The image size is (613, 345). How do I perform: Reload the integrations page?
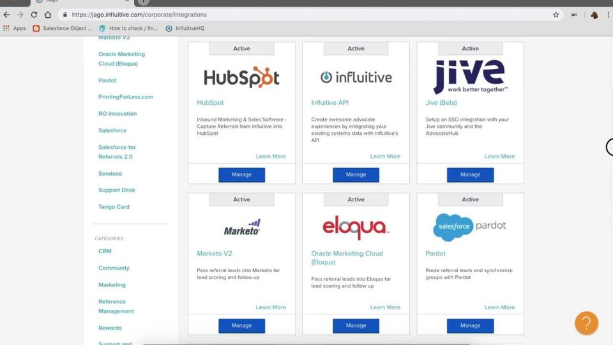pyautogui.click(x=34, y=15)
